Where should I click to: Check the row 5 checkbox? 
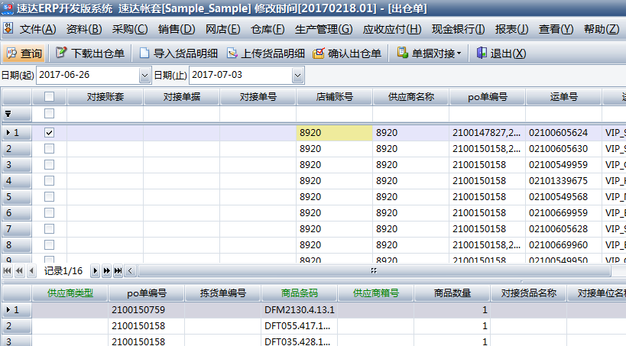click(x=49, y=197)
